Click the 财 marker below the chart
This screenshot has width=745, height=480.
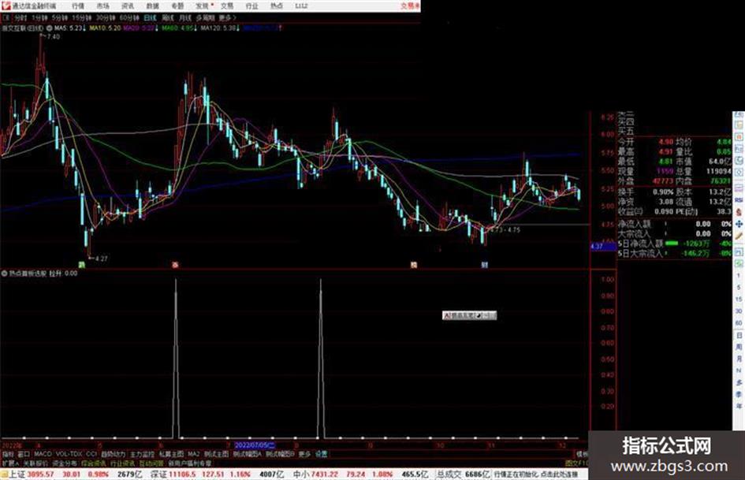click(x=484, y=265)
